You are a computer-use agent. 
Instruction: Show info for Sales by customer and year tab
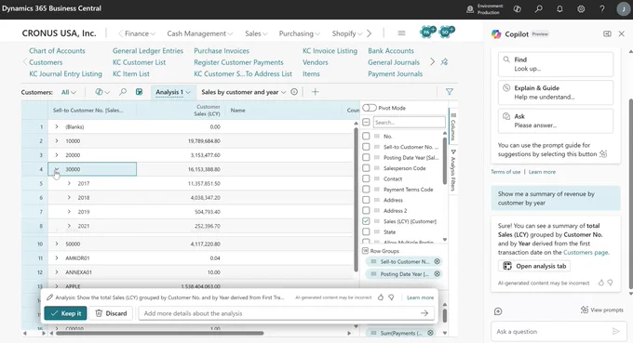[294, 92]
